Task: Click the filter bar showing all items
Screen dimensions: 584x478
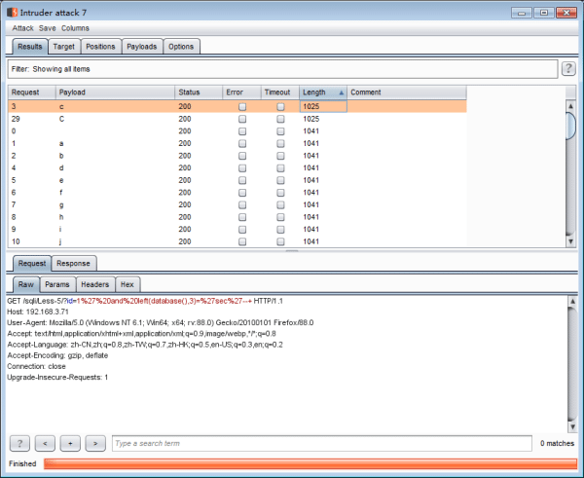Action: point(282,69)
